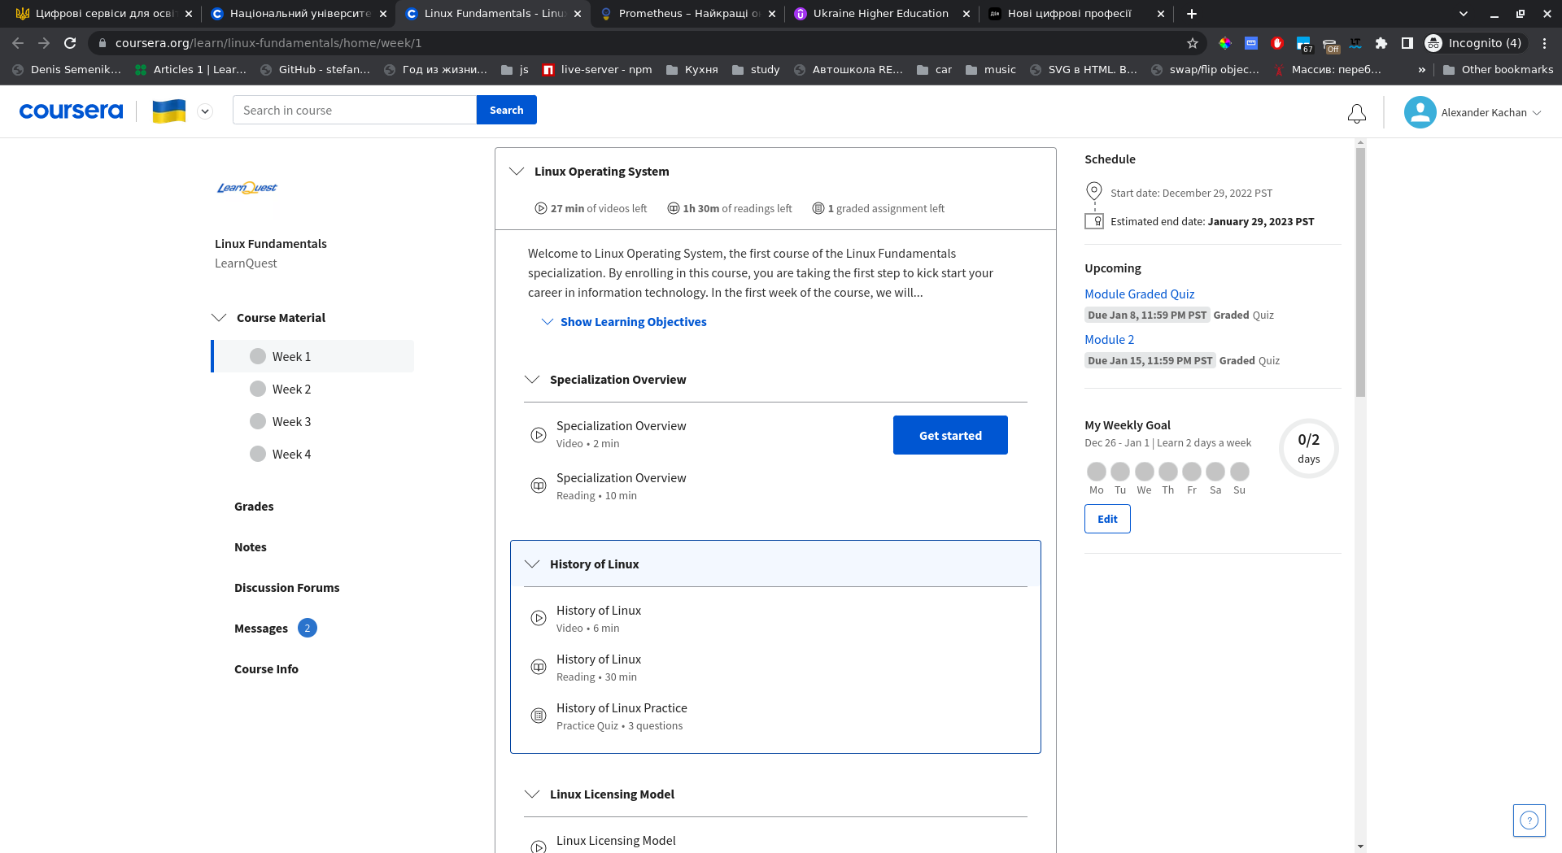This screenshot has width=1562, height=853.
Task: Click the Get started button
Action: click(x=949, y=435)
